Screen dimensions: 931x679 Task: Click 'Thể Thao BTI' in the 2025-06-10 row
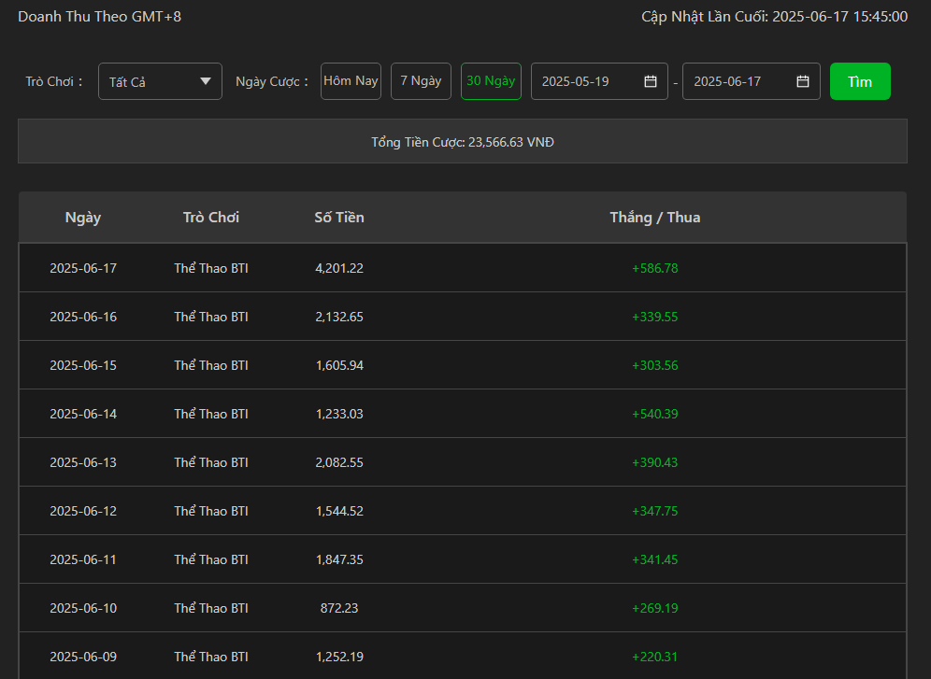(210, 608)
